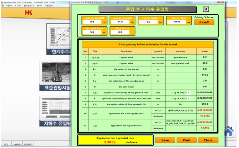Screen dimensions: 239x148
Task: Click the 'After grouting Inflow estimation for the tunnel' header
Action: tap(147, 45)
